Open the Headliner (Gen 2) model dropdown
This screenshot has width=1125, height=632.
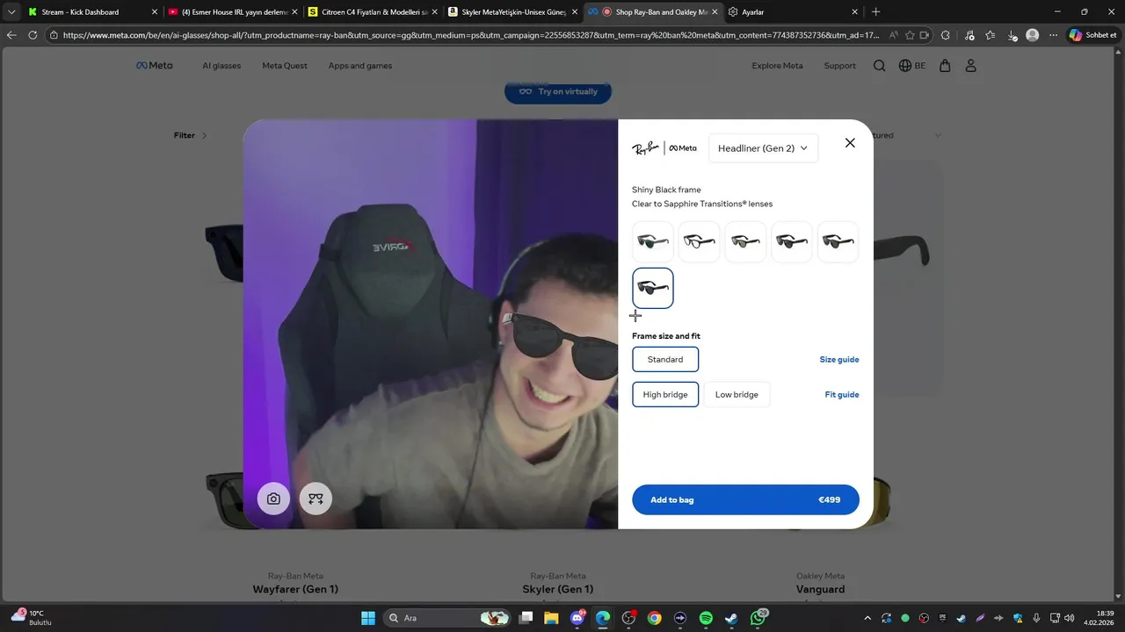[763, 148]
